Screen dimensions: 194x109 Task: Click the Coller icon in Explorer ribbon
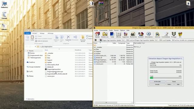tap(32, 38)
